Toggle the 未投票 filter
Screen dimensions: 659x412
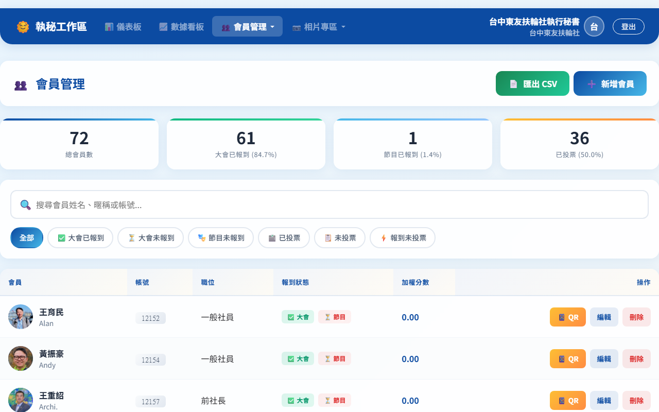coord(340,238)
